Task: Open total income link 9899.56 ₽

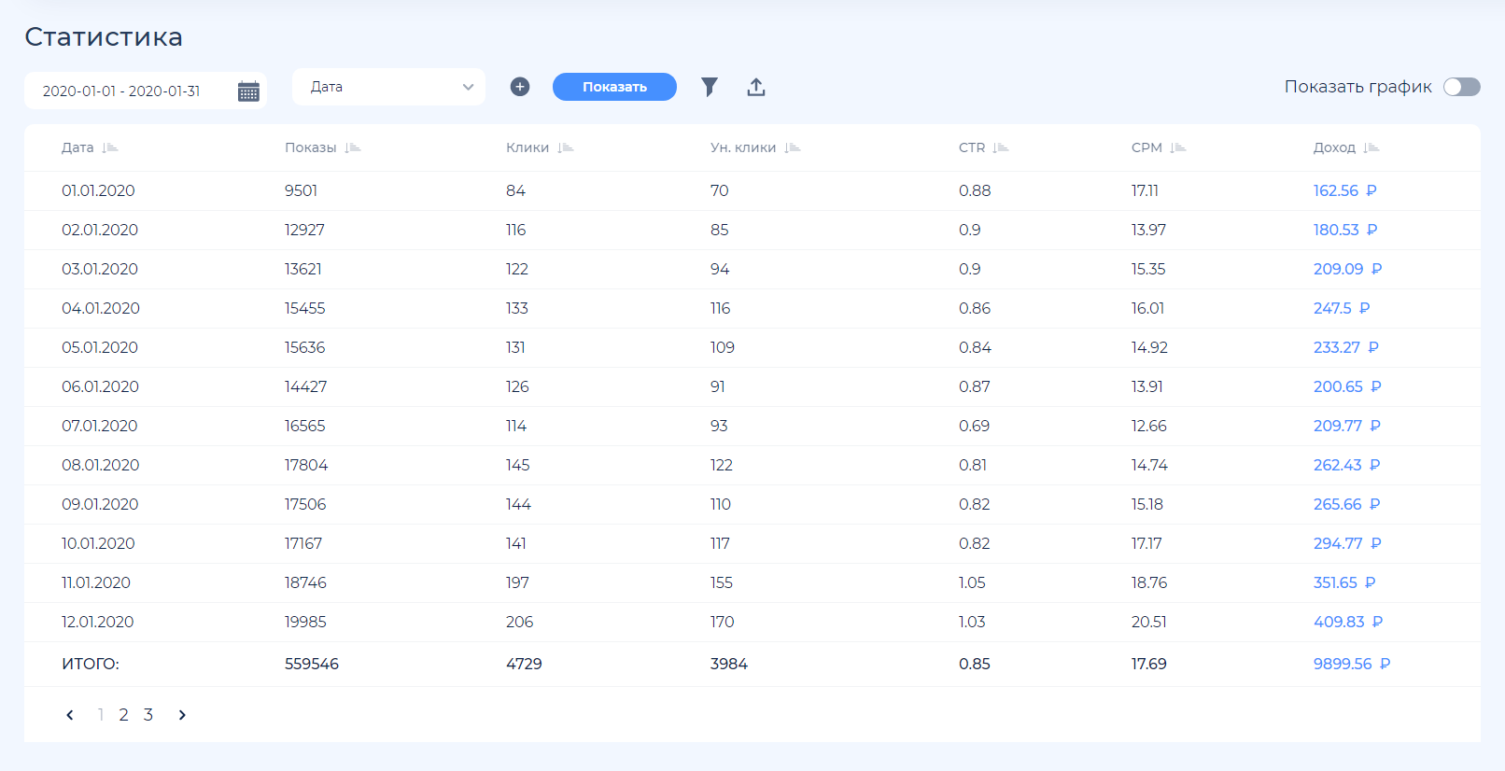Action: click(x=1352, y=664)
